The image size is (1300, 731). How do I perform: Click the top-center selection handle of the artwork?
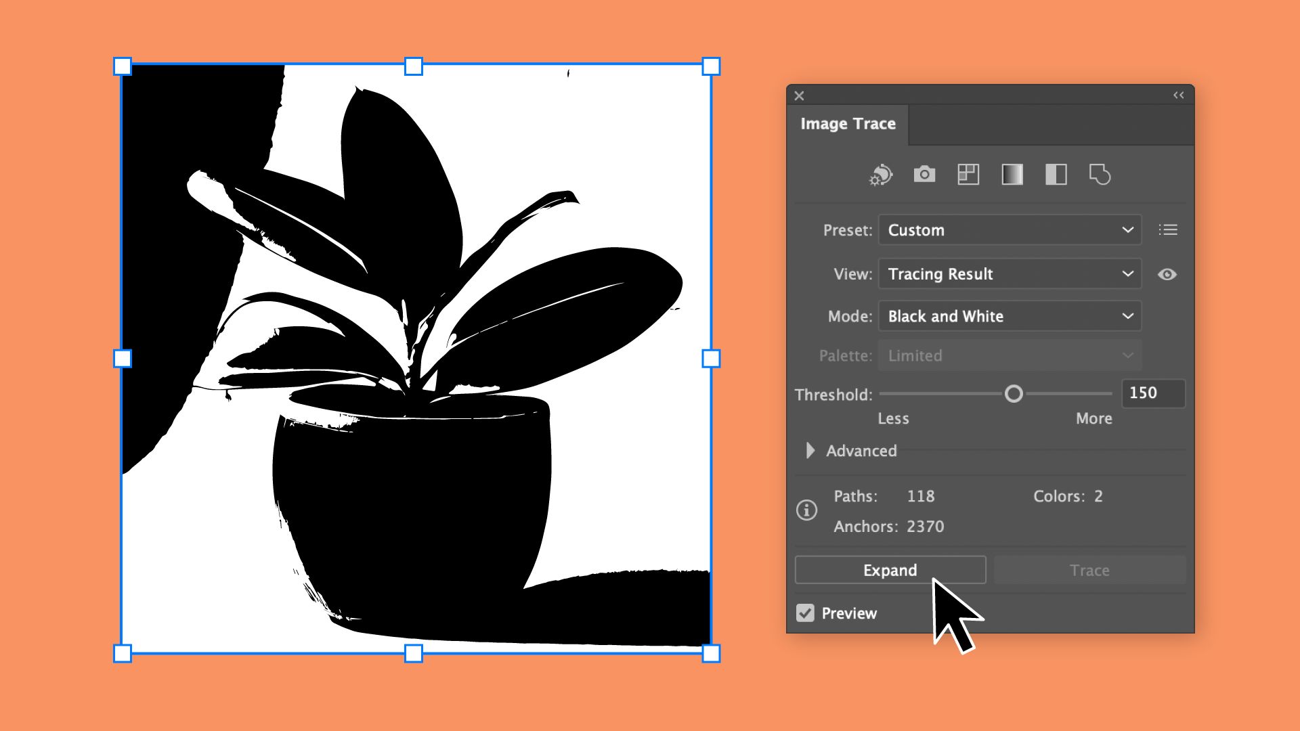pos(414,66)
